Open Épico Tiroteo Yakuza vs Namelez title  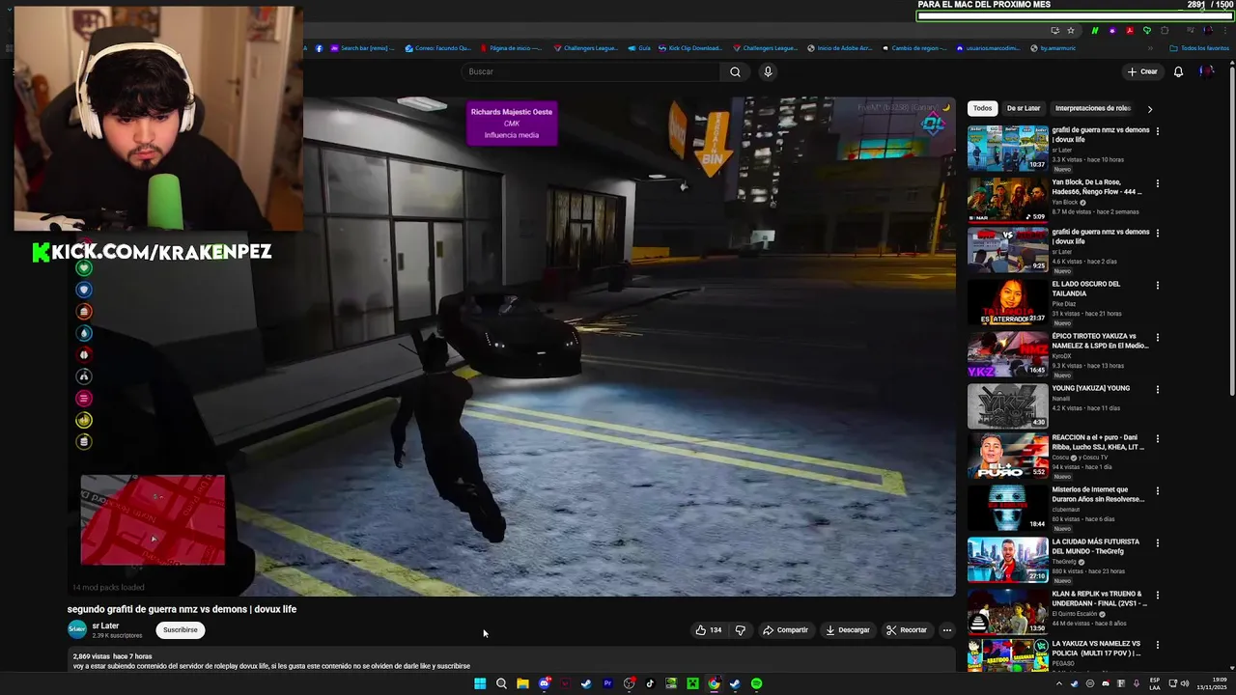click(1101, 341)
